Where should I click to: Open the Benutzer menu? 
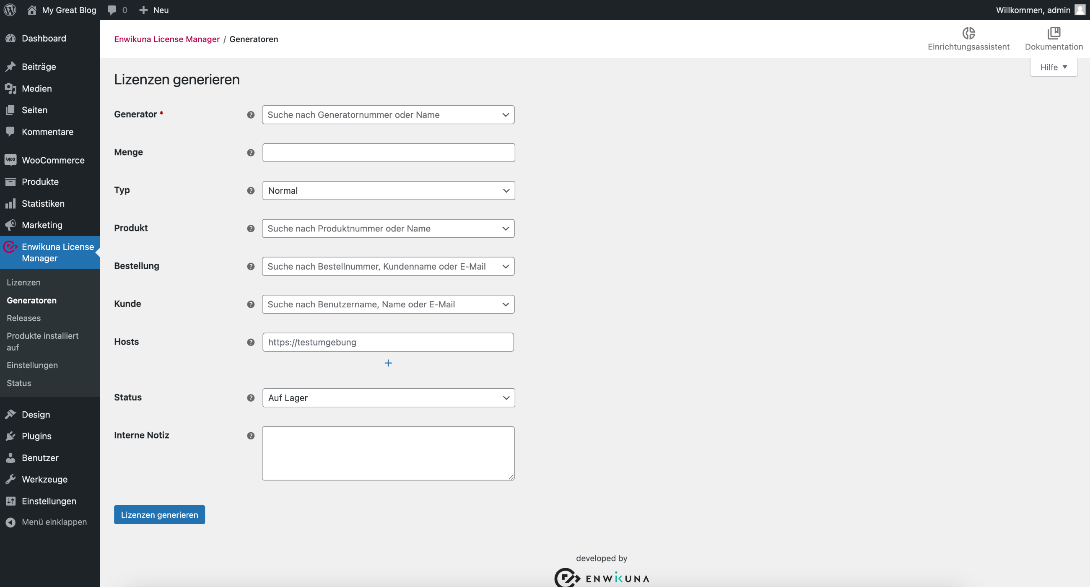(40, 457)
